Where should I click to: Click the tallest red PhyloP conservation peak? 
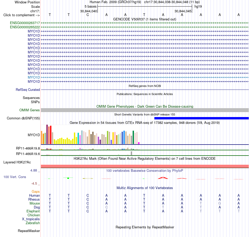coord(163,178)
